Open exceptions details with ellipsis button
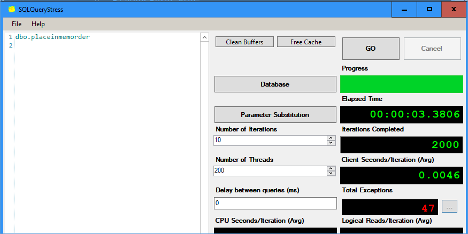468x234 pixels. pos(449,207)
